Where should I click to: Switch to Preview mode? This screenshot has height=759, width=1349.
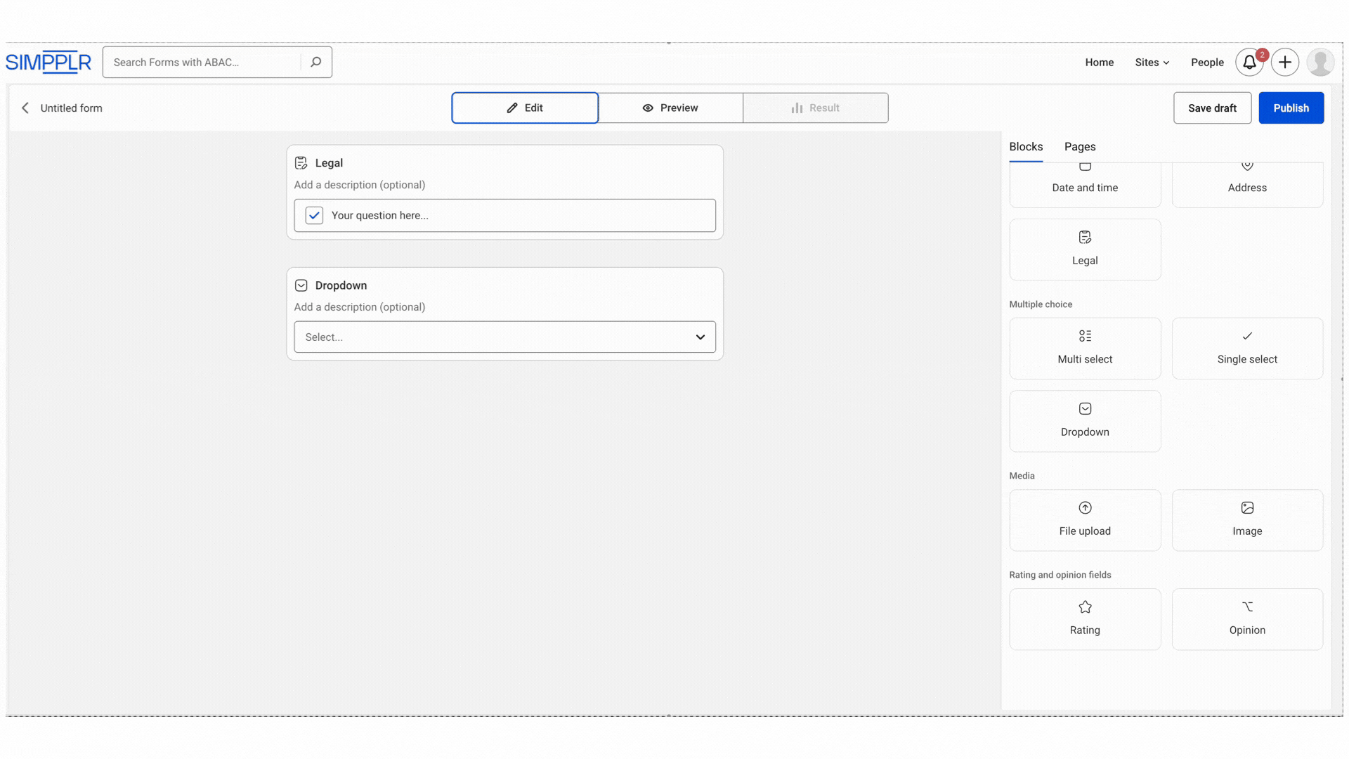tap(670, 108)
